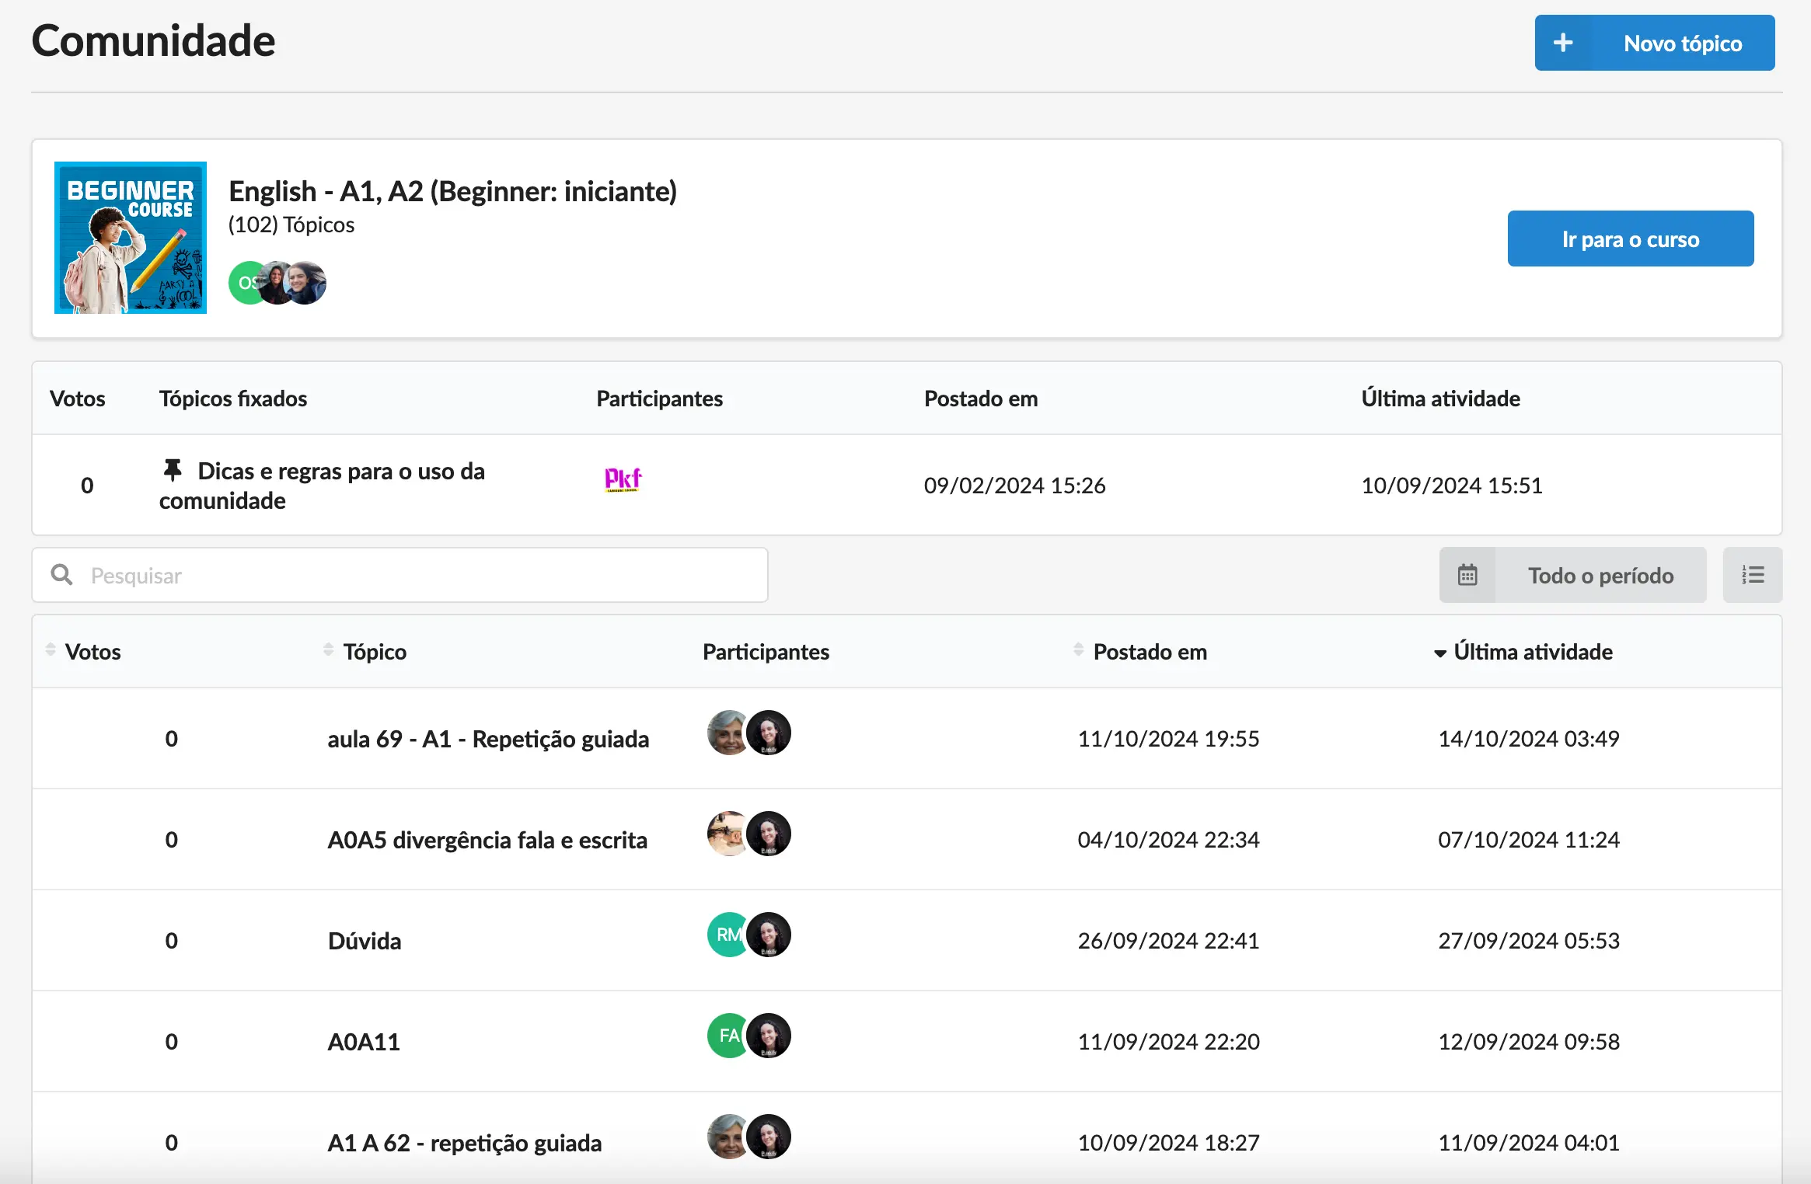
Task: Click the dark avatar in A0A11 row
Action: point(769,1036)
